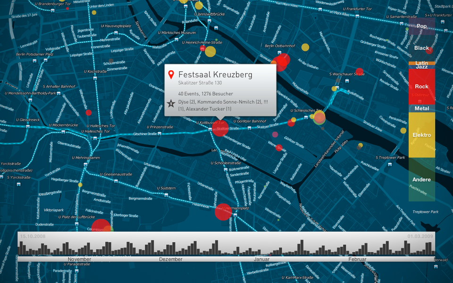The image size is (453, 283).
Task: Click the Festsaal Kreuzberg venue title
Action: pyautogui.click(x=215, y=75)
